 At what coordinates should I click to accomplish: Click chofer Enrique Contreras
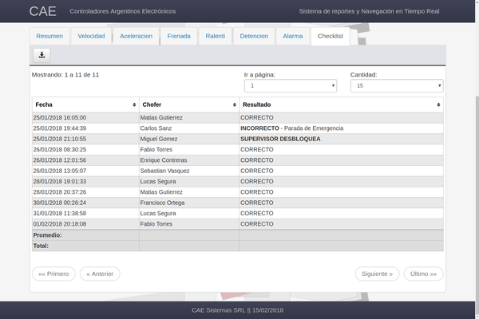tap(164, 160)
